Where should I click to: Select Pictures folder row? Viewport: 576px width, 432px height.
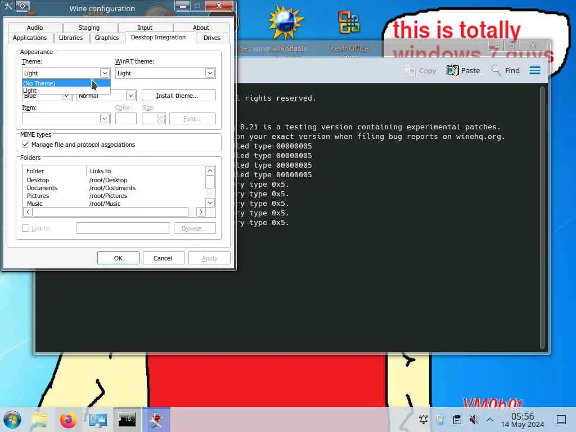point(114,196)
